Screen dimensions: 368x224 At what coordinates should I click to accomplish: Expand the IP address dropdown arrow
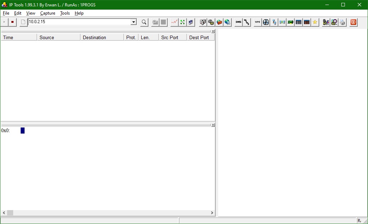[133, 22]
